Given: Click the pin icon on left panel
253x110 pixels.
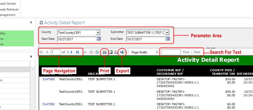Looking at the screenshot, I should (x=31, y=23).
